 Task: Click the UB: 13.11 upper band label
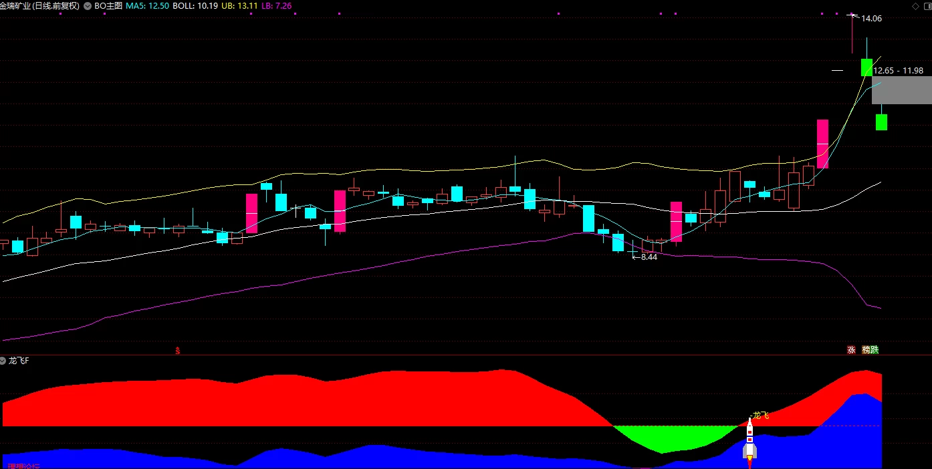pos(239,5)
